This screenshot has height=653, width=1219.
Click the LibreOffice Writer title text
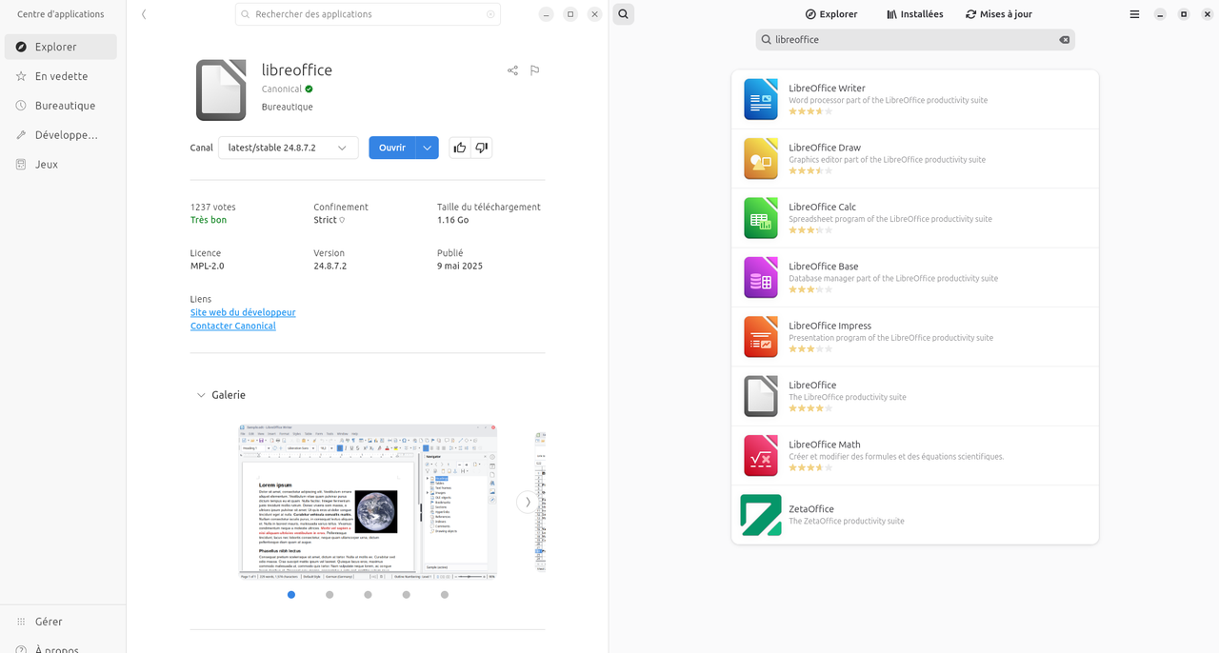[x=827, y=89]
